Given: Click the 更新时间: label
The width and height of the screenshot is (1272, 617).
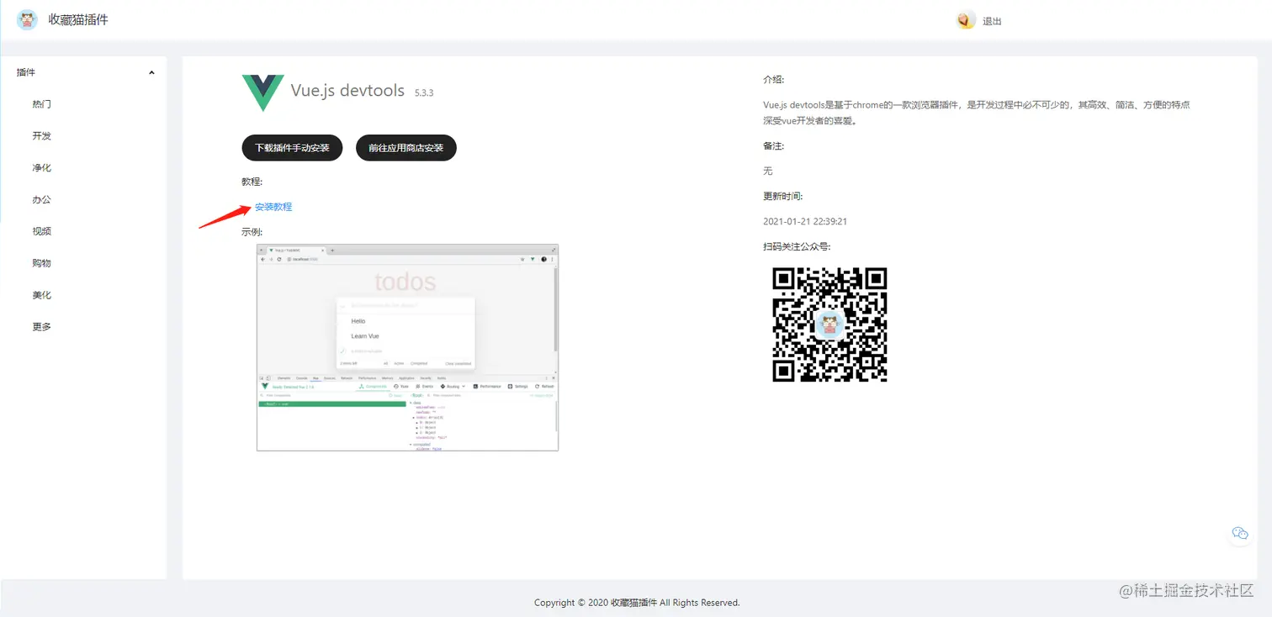Looking at the screenshot, I should coord(783,197).
